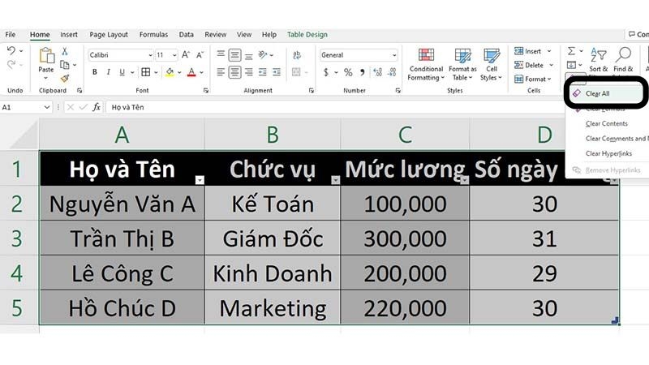Toggle Middle Align button

[x=234, y=54]
